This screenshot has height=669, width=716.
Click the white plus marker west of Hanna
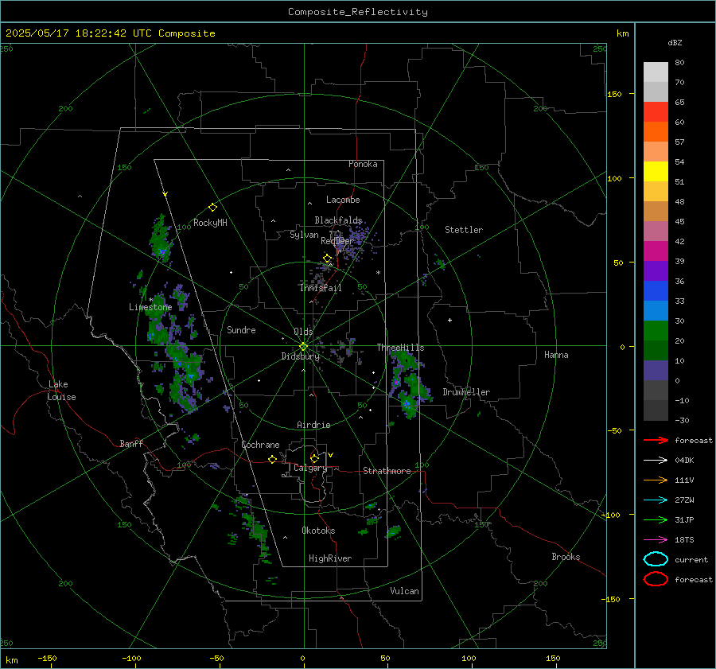[449, 320]
